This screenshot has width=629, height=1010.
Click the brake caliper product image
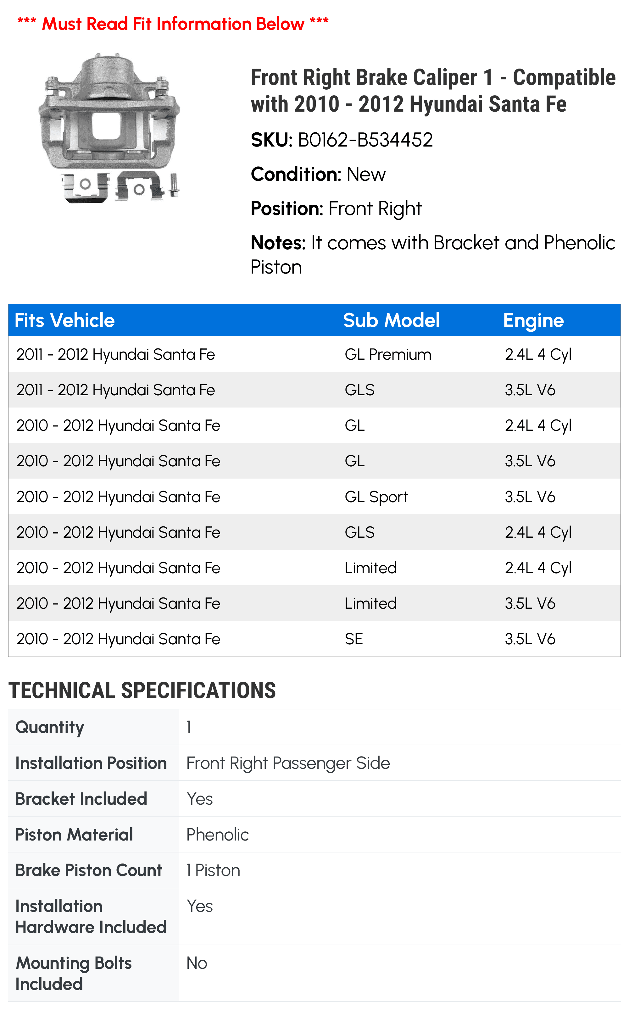click(x=109, y=128)
